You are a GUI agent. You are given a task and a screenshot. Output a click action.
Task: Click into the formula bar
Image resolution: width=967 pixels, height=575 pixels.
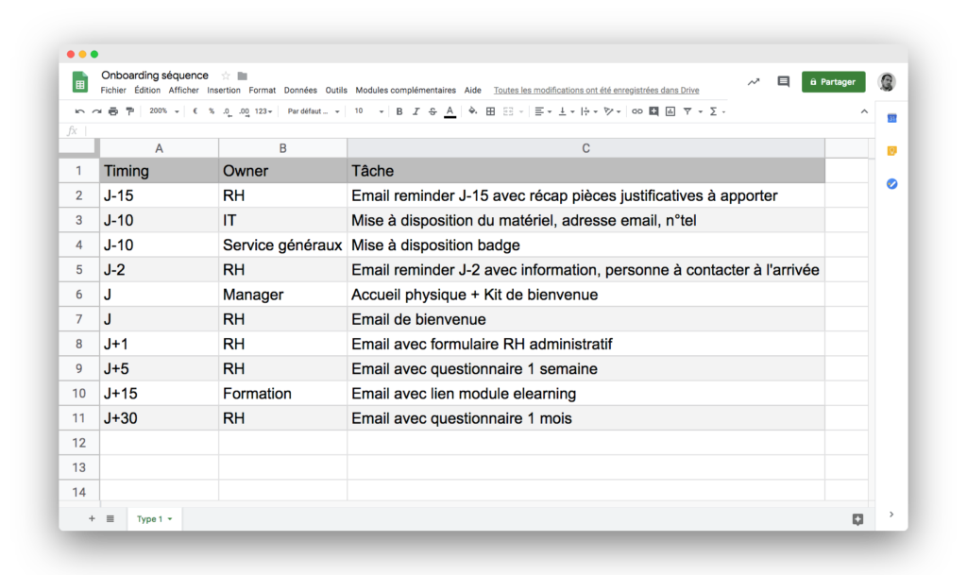[480, 130]
